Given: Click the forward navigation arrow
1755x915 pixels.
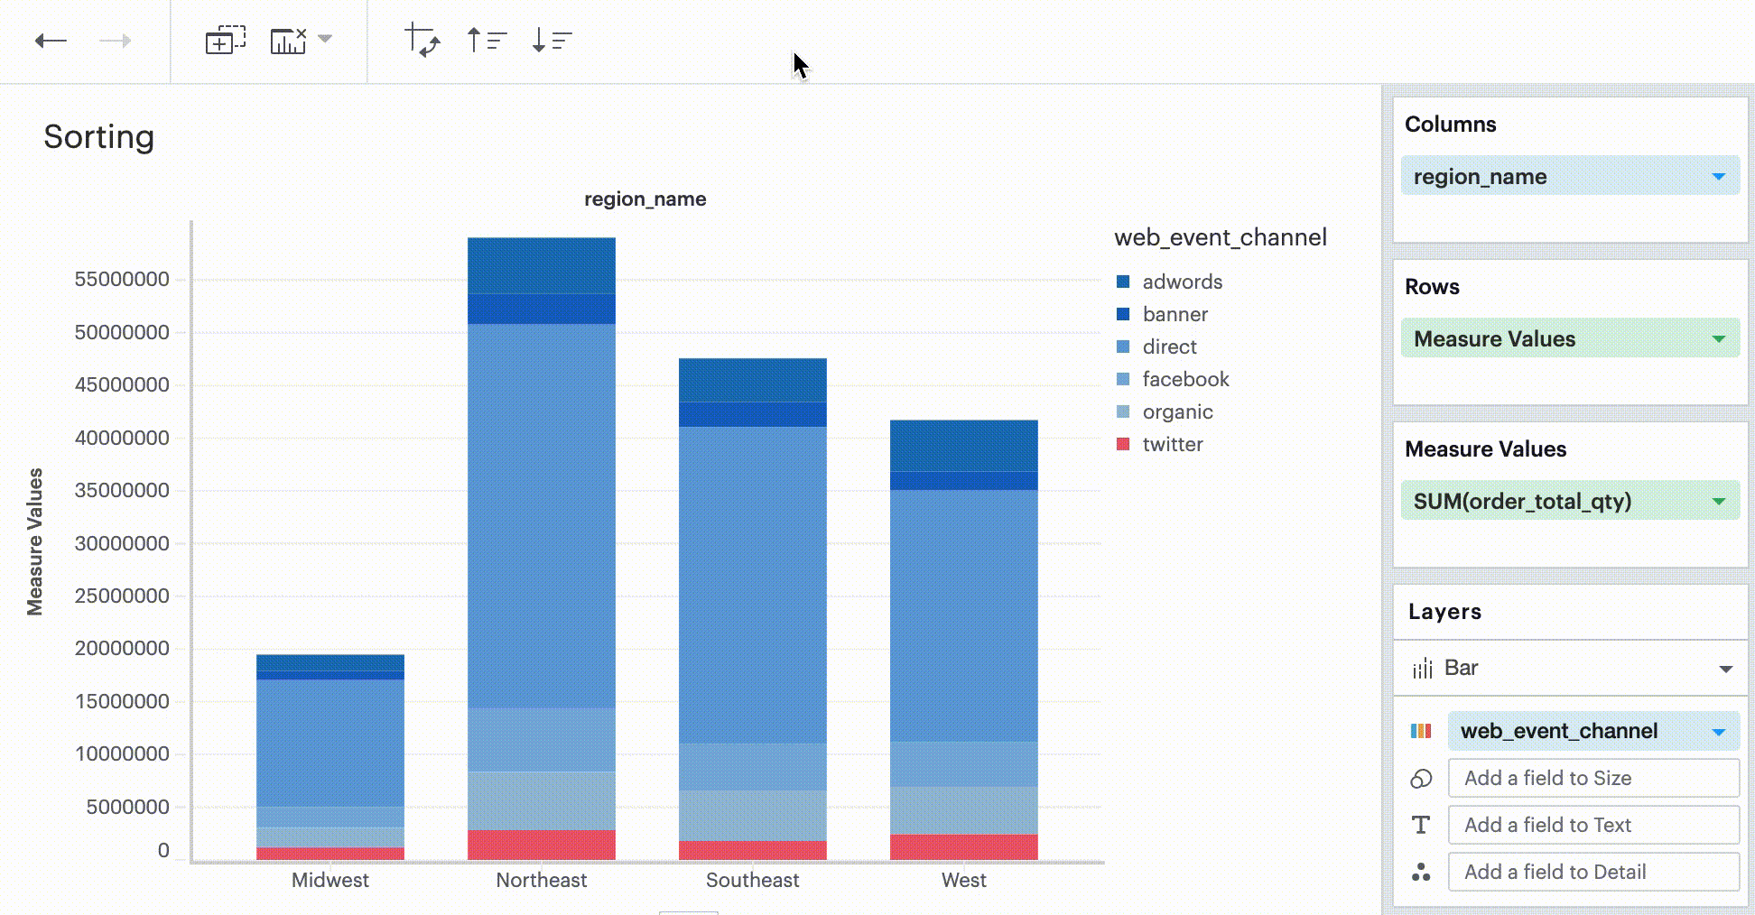Looking at the screenshot, I should click(x=113, y=40).
